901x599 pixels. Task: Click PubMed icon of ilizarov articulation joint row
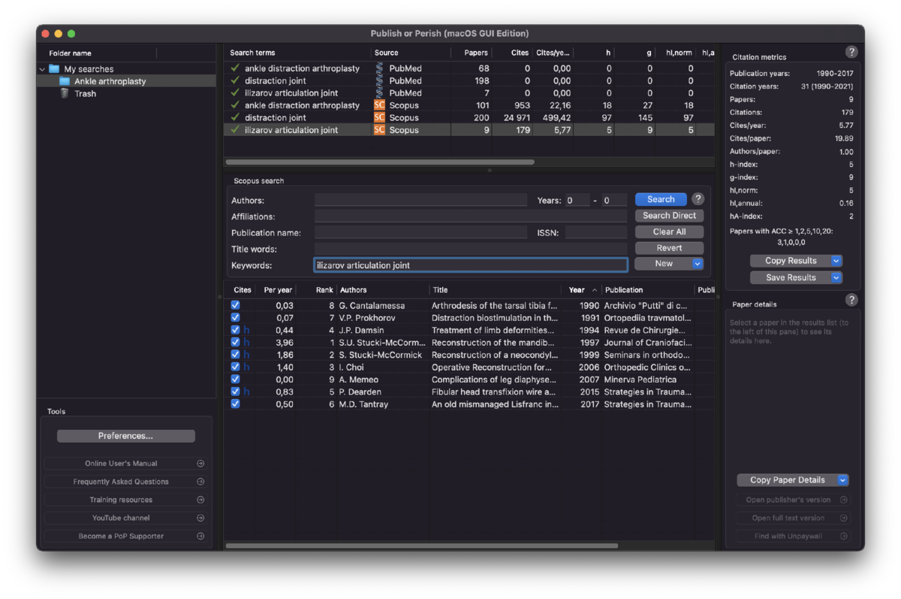click(x=379, y=93)
